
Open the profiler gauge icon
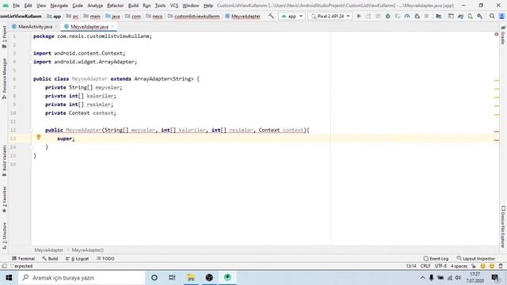[407, 16]
